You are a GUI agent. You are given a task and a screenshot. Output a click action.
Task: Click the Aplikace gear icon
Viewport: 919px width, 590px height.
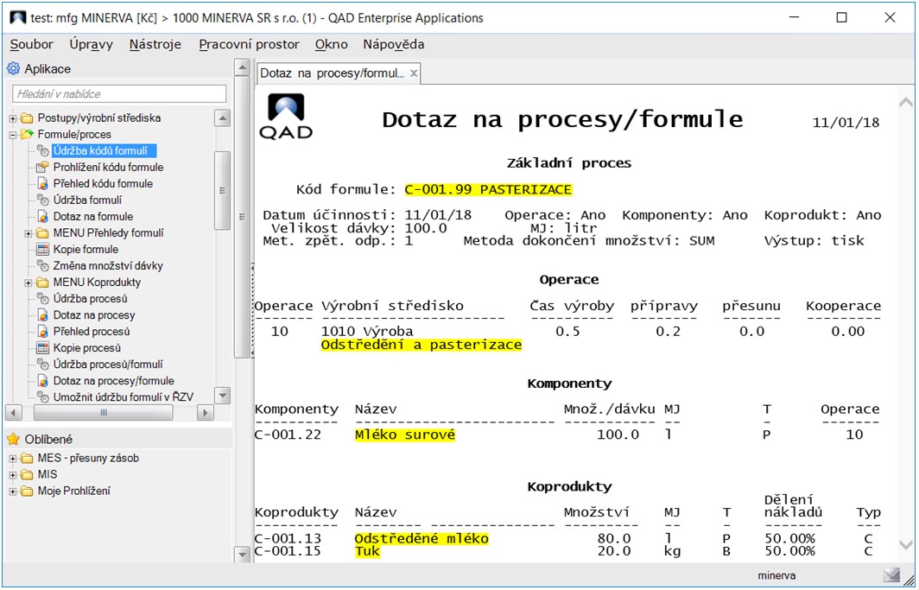coord(13,68)
